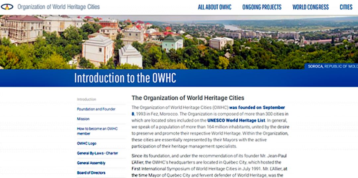Open How to become an OWHC member
This screenshot has height=178, width=358.
click(x=97, y=131)
